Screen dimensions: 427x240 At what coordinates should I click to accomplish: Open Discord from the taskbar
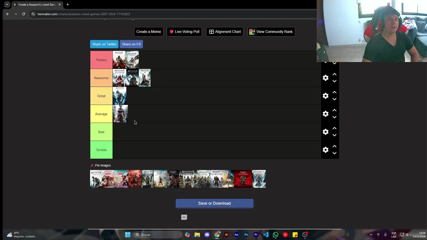pos(207,235)
